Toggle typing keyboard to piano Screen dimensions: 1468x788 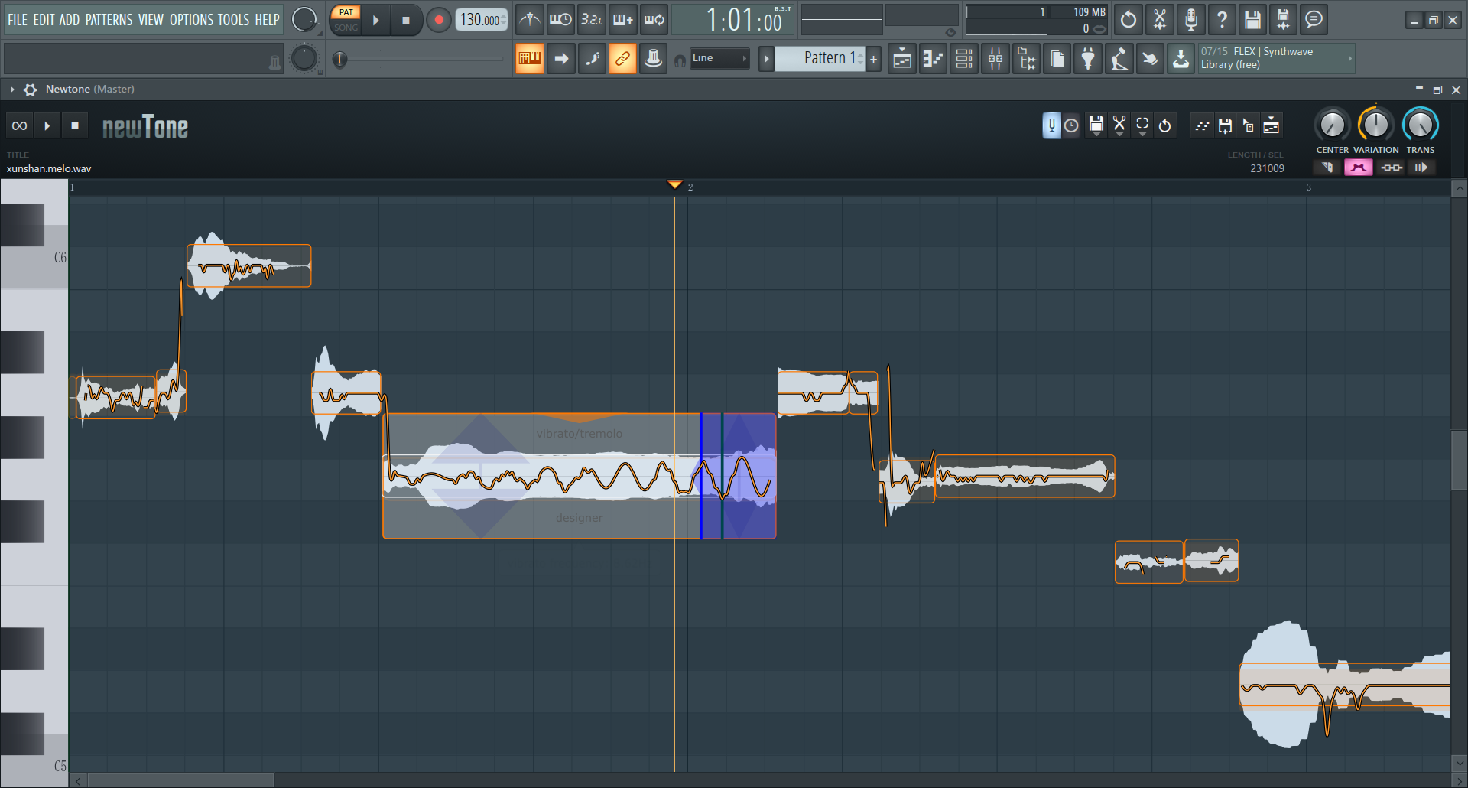point(529,59)
